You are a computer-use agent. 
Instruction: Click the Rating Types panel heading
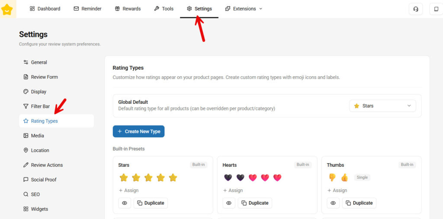pyautogui.click(x=128, y=68)
